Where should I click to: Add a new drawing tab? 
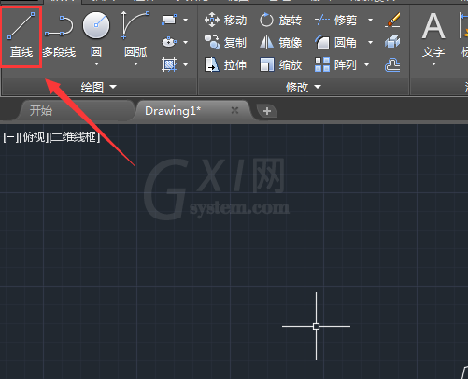[x=267, y=111]
